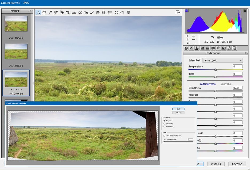Open the Preferences list icon

110,13
